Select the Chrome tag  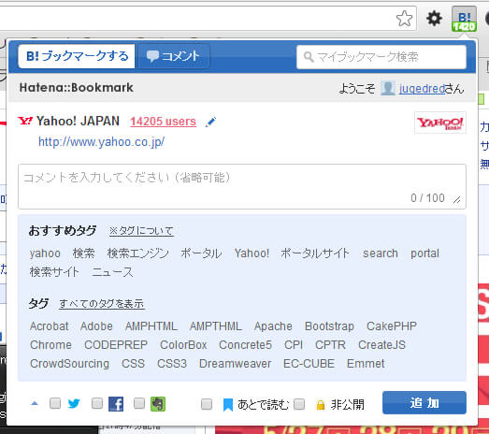pos(50,345)
